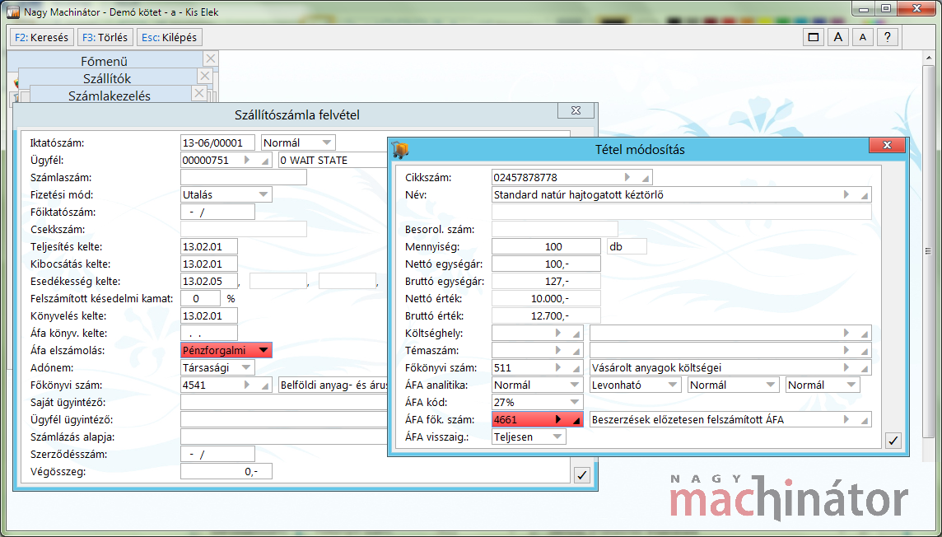The width and height of the screenshot is (942, 537).
Task: Open the ÁFA visszaig. Teljesen dropdown
Action: (x=557, y=437)
